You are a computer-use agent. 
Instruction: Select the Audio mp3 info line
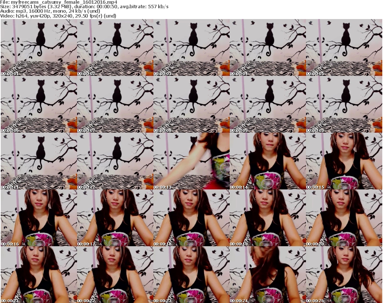pyautogui.click(x=50, y=11)
